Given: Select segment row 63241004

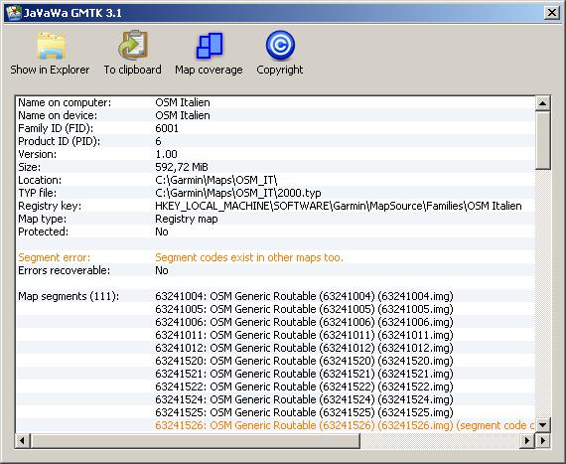Looking at the screenshot, I should pyautogui.click(x=304, y=296).
